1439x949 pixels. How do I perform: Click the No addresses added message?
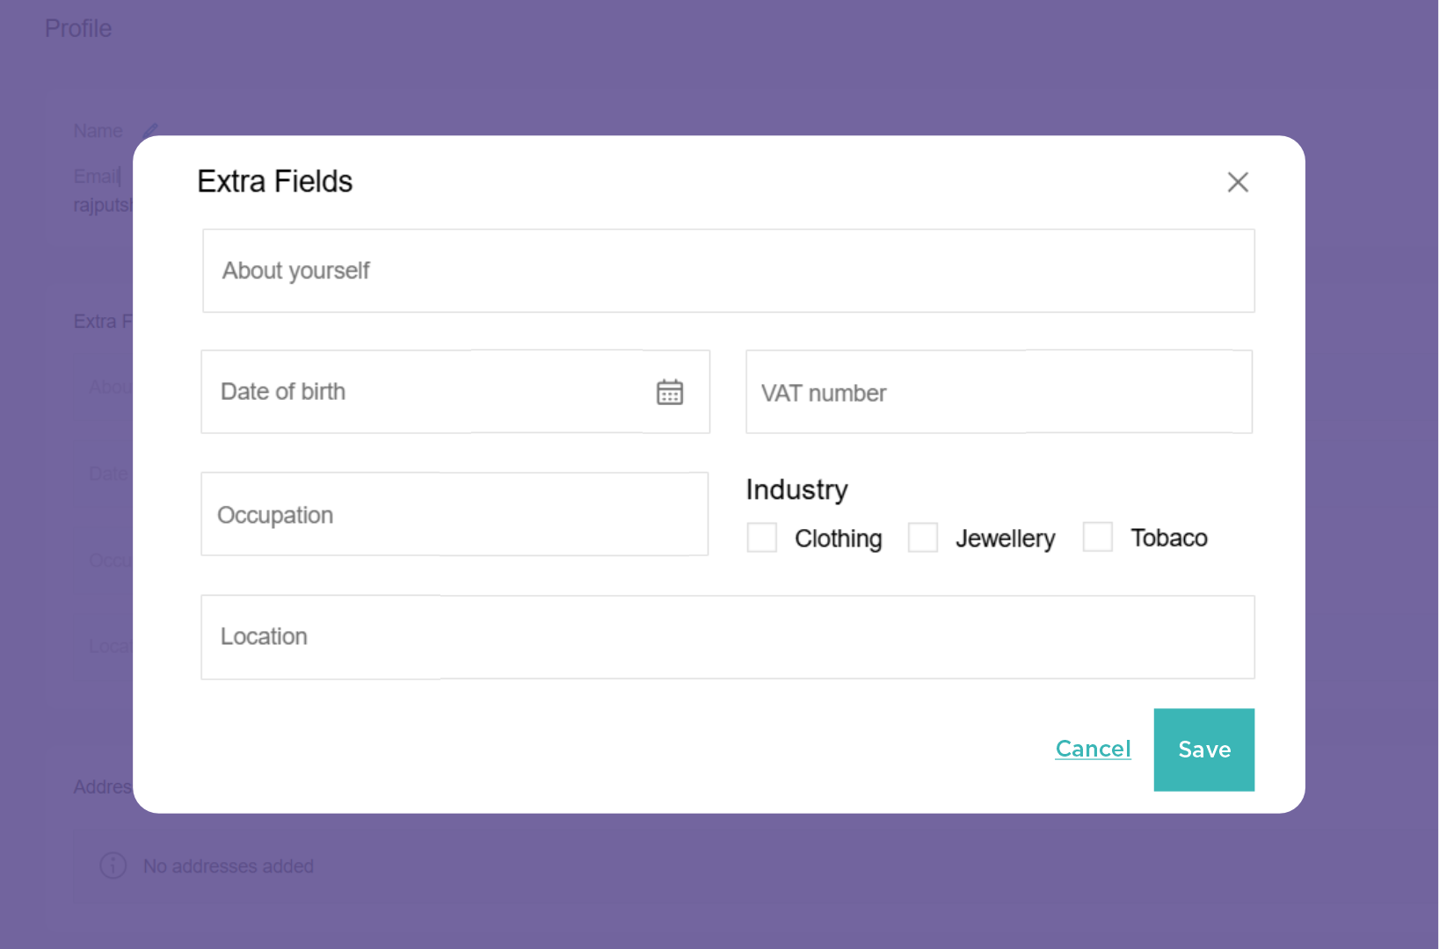click(229, 866)
